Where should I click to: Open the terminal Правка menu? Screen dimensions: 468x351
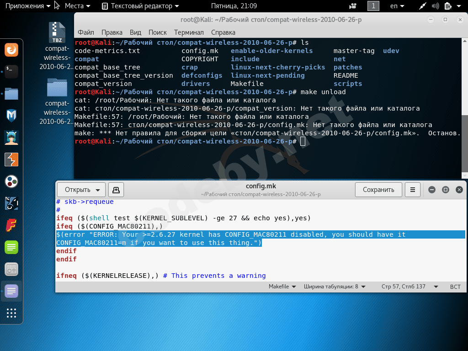click(112, 32)
